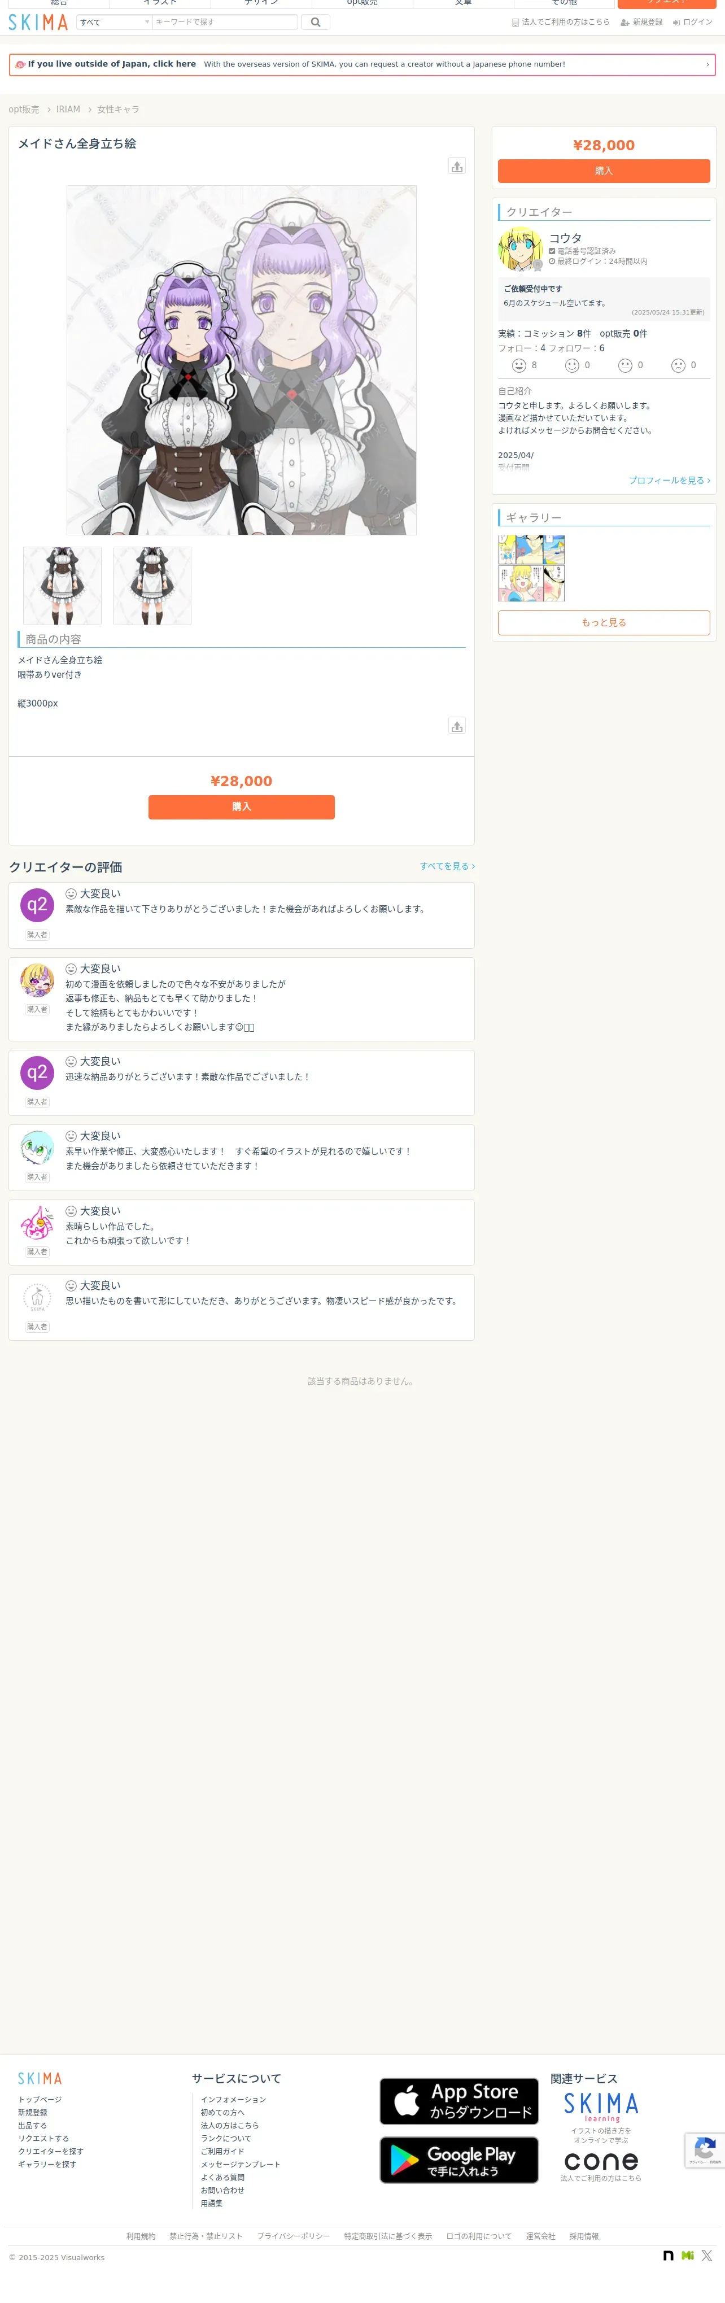Click the 購入 button below the product description
This screenshot has width=725, height=2303.
point(241,808)
